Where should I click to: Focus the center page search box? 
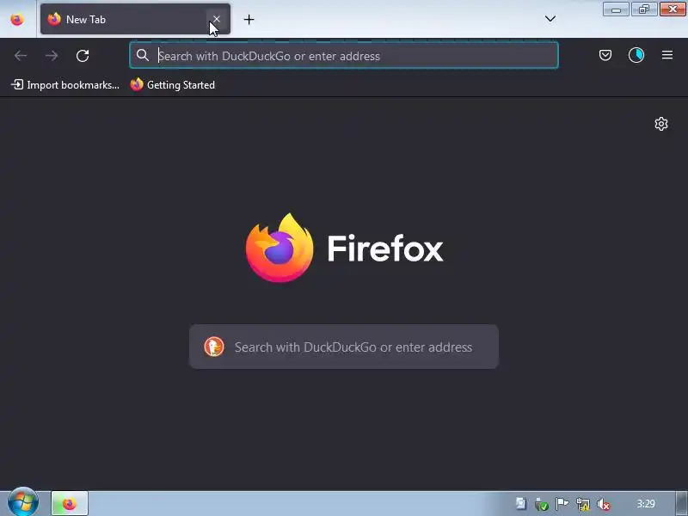pyautogui.click(x=344, y=347)
